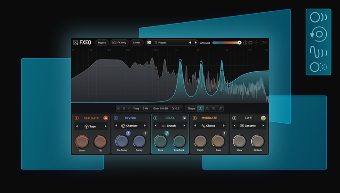The height and width of the screenshot is (193, 340).
Task: Select next Reverb type right of Chamber
Action: coord(145,126)
